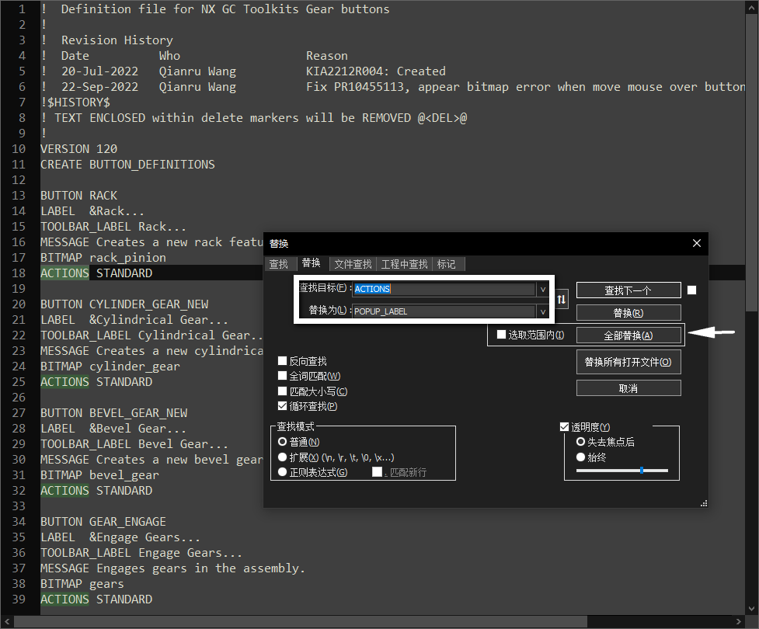Image resolution: width=759 pixels, height=629 pixels.
Task: Open the 文件查找 tab
Action: click(353, 264)
